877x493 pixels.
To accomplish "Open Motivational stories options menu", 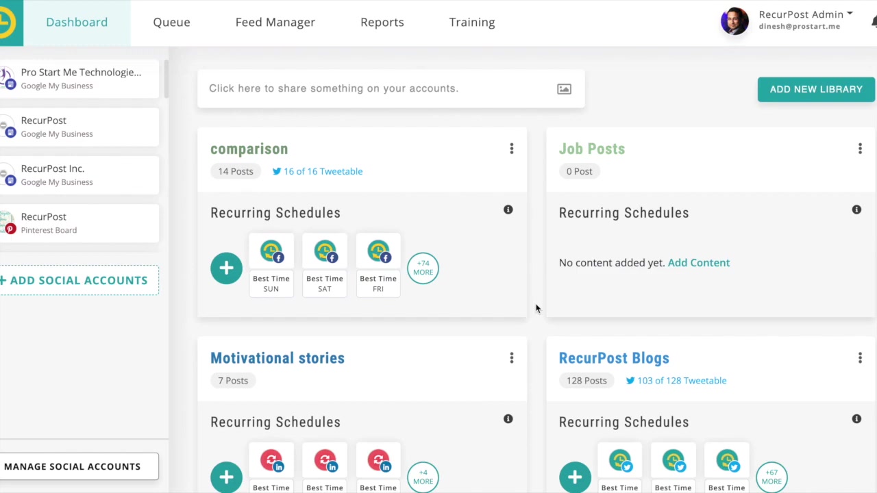I will click(x=511, y=358).
